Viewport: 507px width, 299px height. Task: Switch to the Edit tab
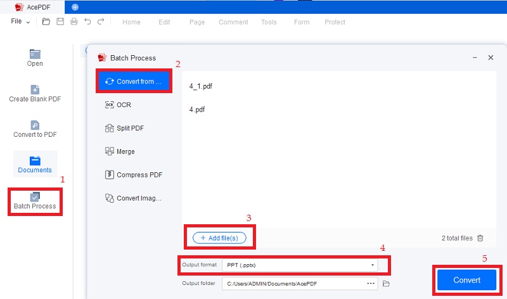(x=164, y=22)
